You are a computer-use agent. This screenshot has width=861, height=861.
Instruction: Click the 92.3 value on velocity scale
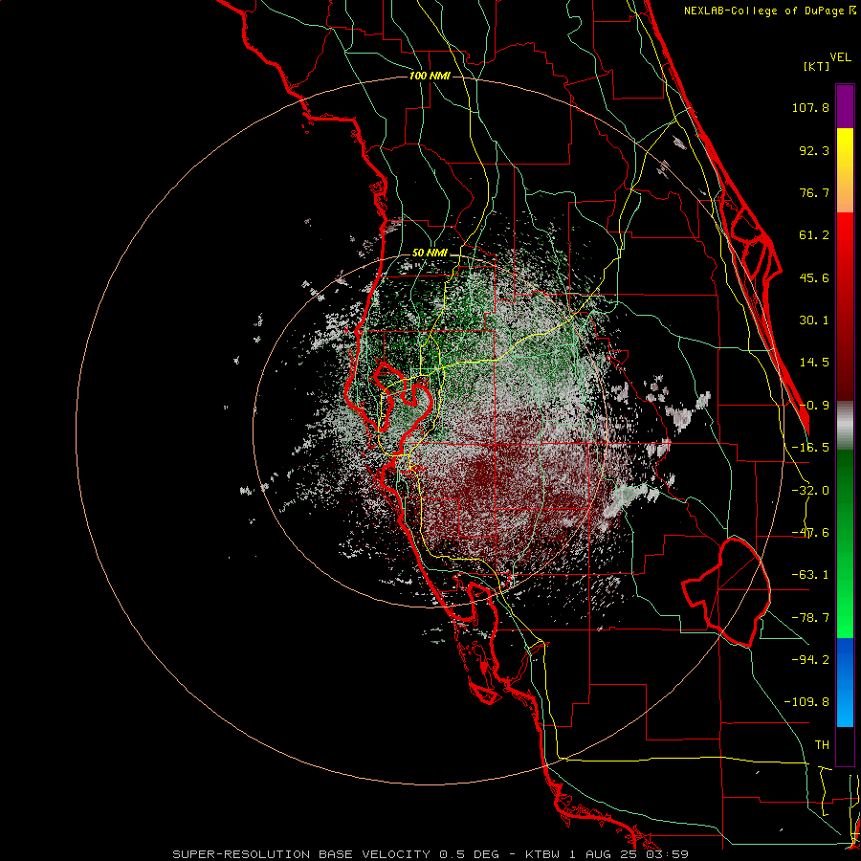point(814,150)
